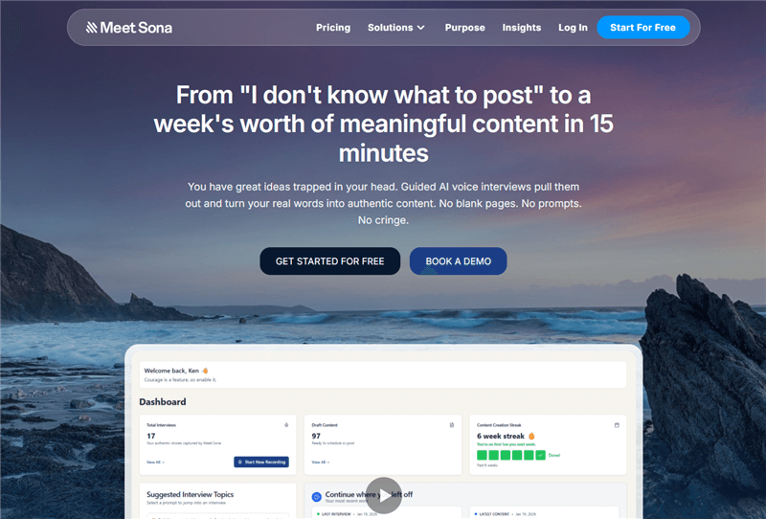Image resolution: width=766 pixels, height=519 pixels.
Task: Click the Draft Content value 97
Action: coord(316,436)
